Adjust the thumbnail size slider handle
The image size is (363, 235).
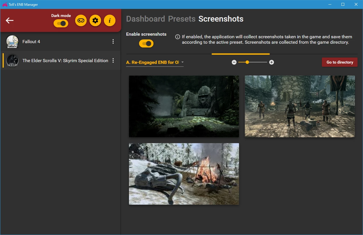coord(247,62)
